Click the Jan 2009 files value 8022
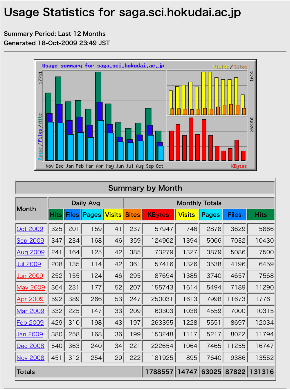Screen dimensions: 290x389 (238, 334)
